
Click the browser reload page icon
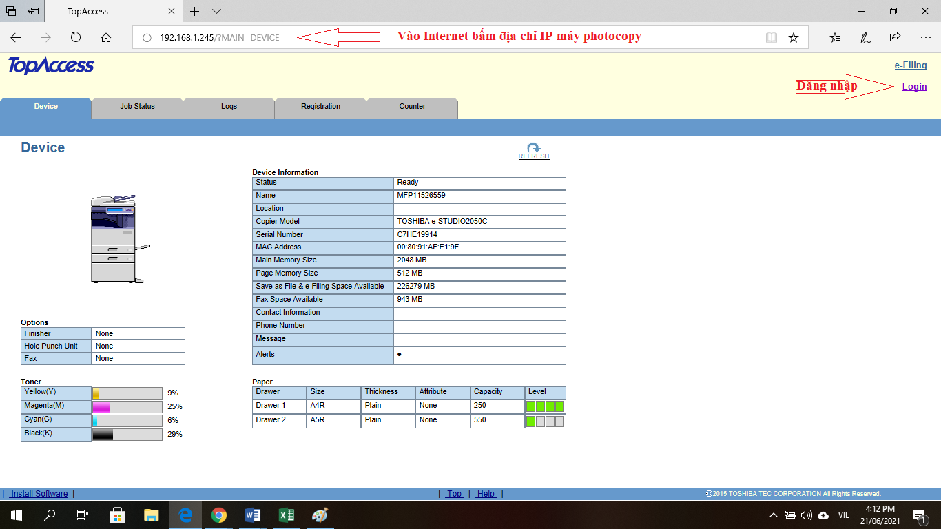(x=76, y=37)
